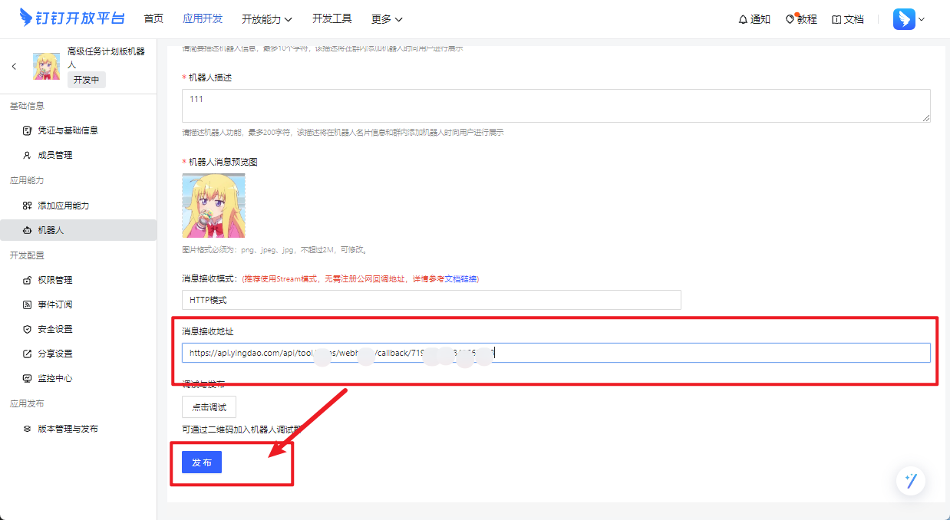The image size is (950, 520).
Task: Open the 教程 tutorials link
Action: (801, 19)
